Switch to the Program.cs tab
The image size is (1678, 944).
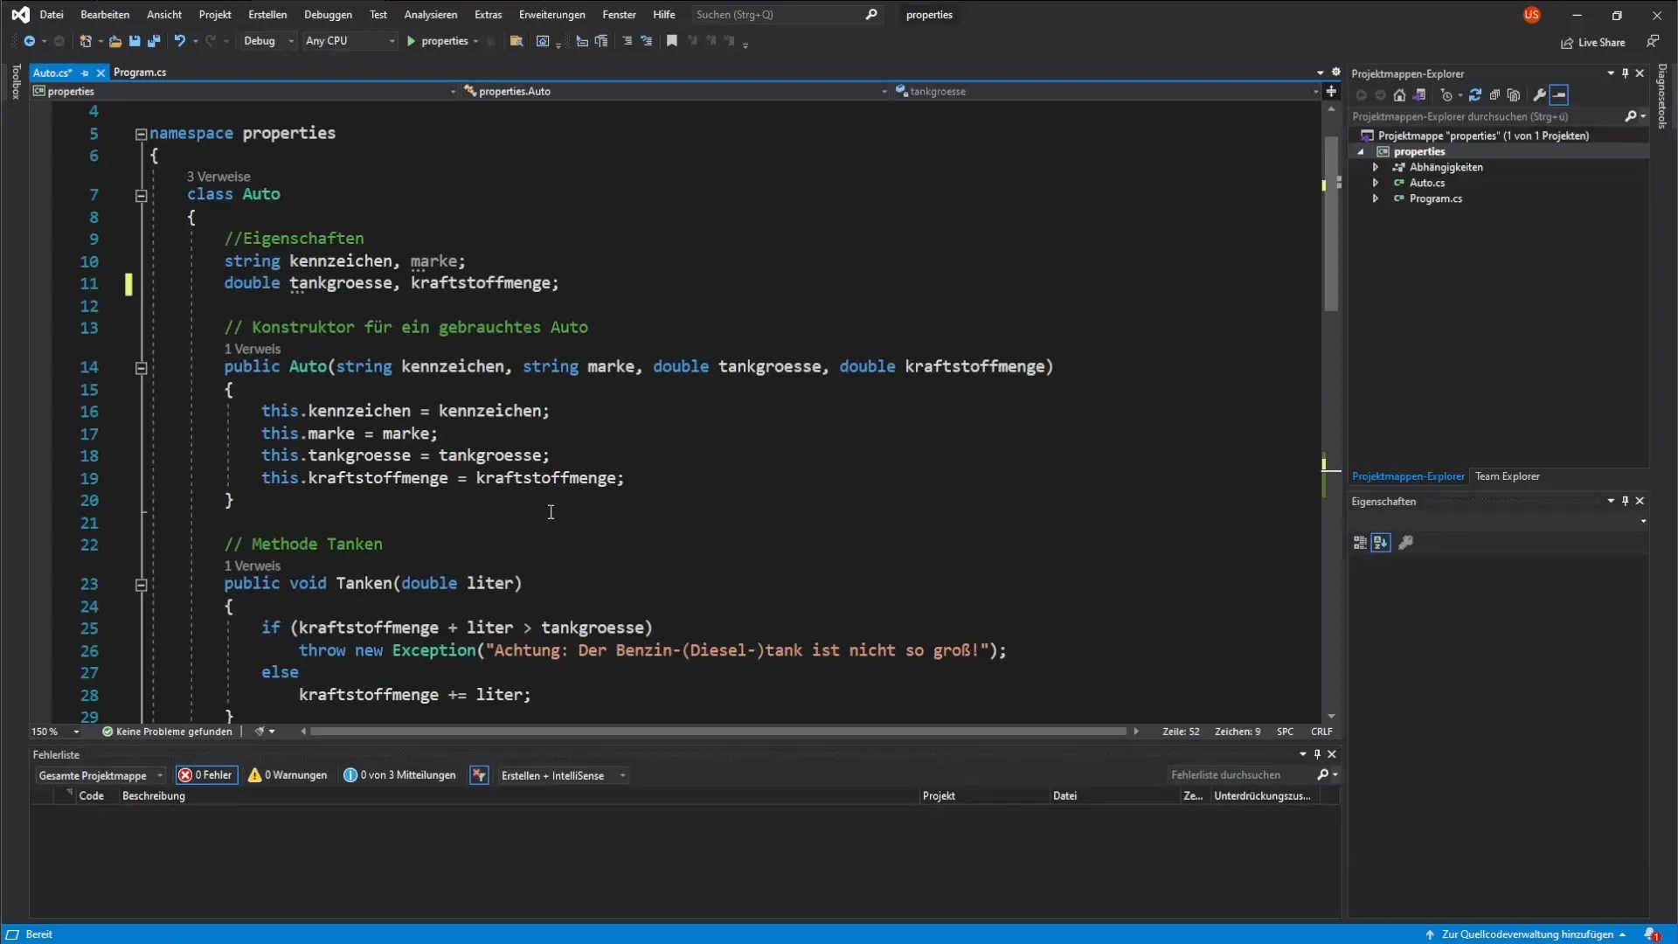click(140, 73)
